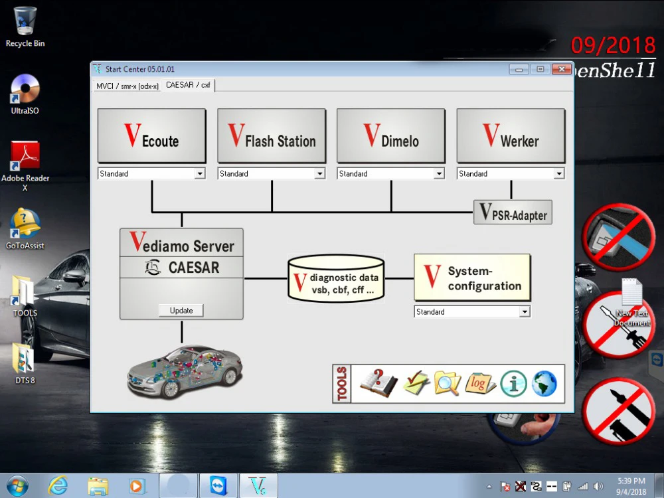Viewport: 664px width, 498px height.
Task: Click the car diagnostic illustration
Action: coord(185,371)
